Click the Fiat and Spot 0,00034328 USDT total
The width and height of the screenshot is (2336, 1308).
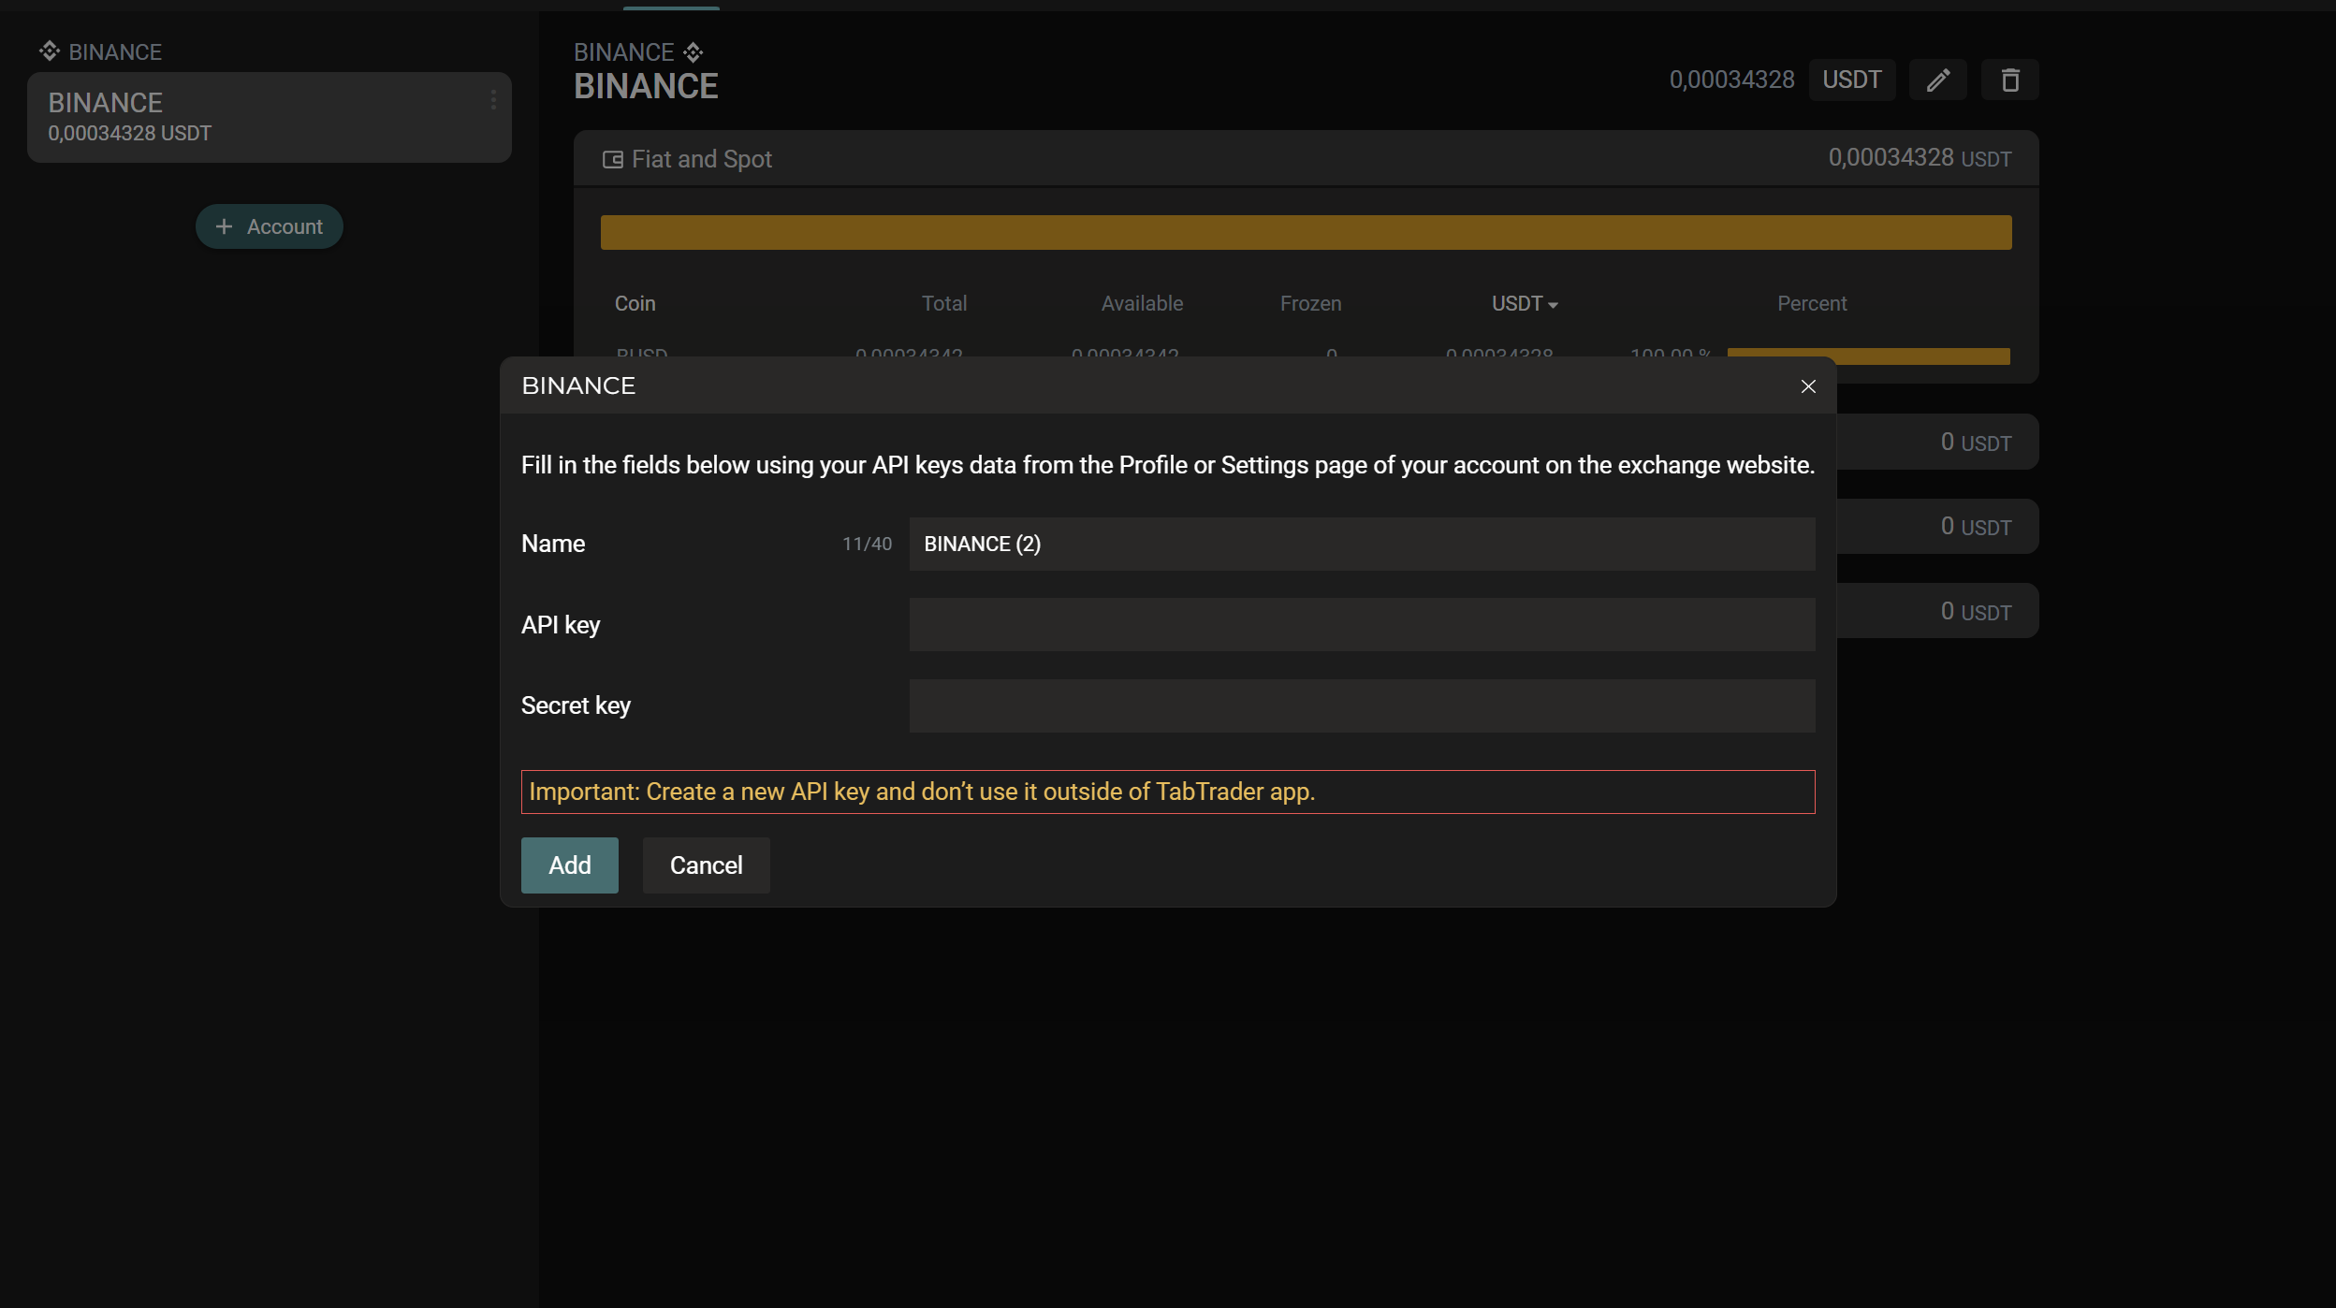1920,158
